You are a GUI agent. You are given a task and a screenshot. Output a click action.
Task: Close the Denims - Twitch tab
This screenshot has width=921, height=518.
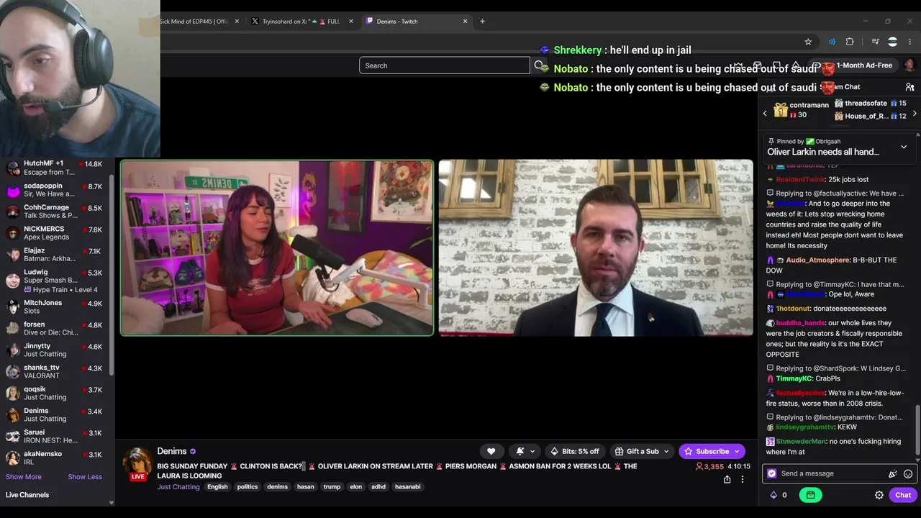[465, 22]
